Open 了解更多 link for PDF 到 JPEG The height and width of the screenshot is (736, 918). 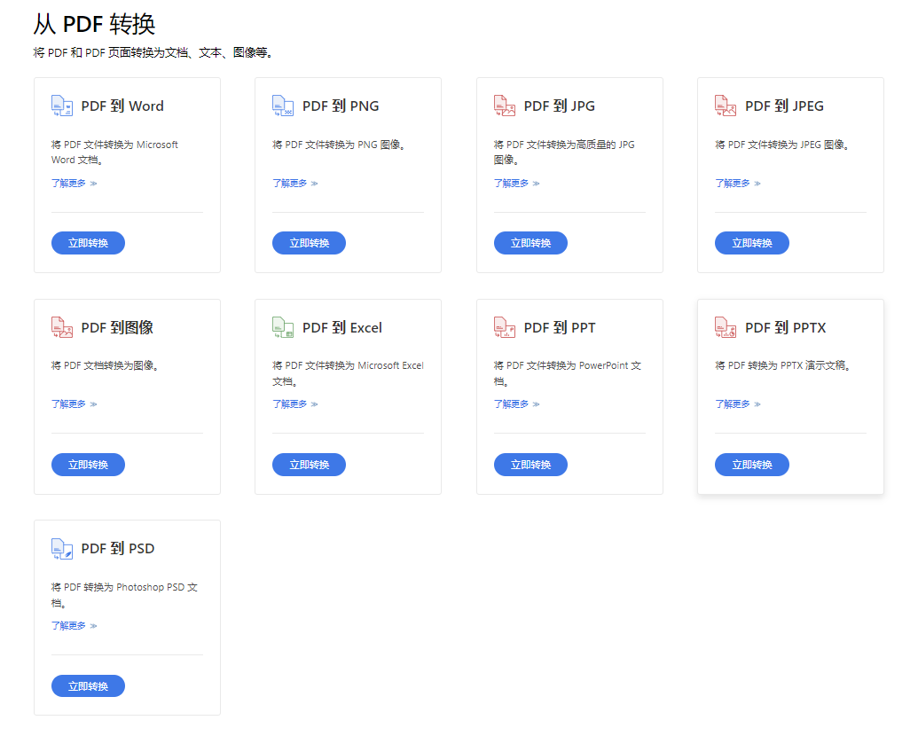click(x=738, y=184)
